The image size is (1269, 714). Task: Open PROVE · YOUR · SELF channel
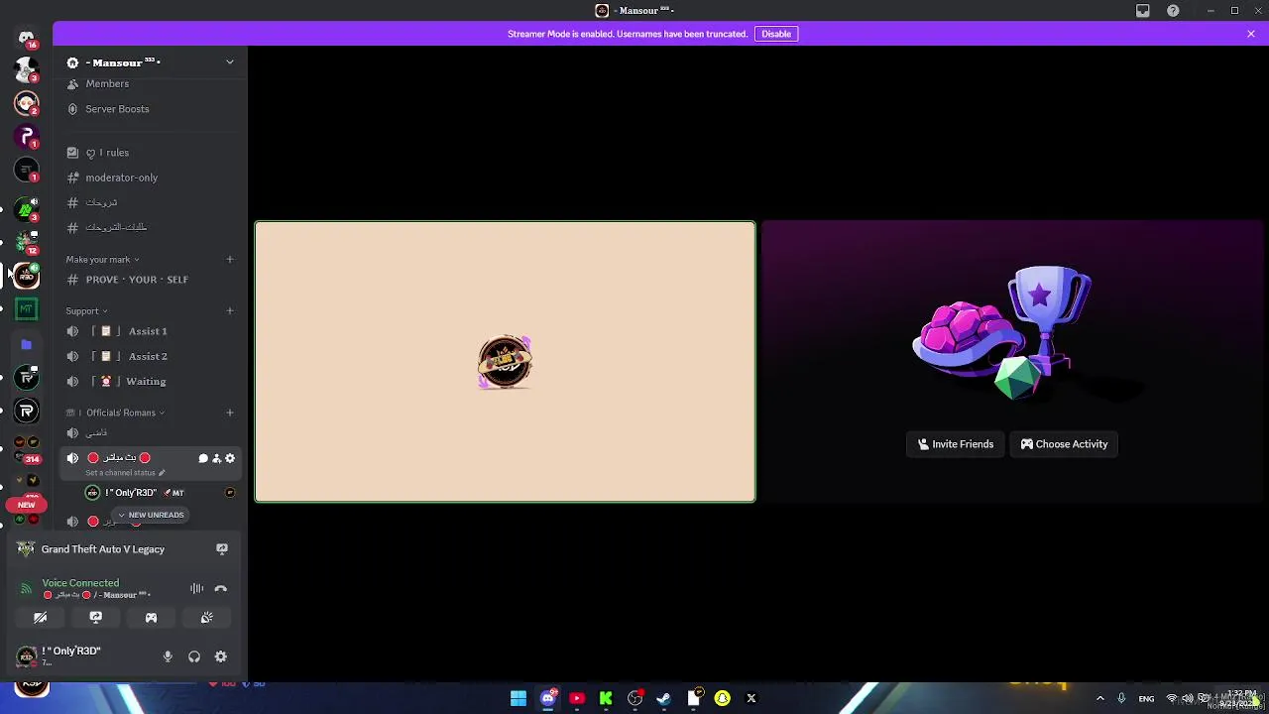[x=150, y=280]
